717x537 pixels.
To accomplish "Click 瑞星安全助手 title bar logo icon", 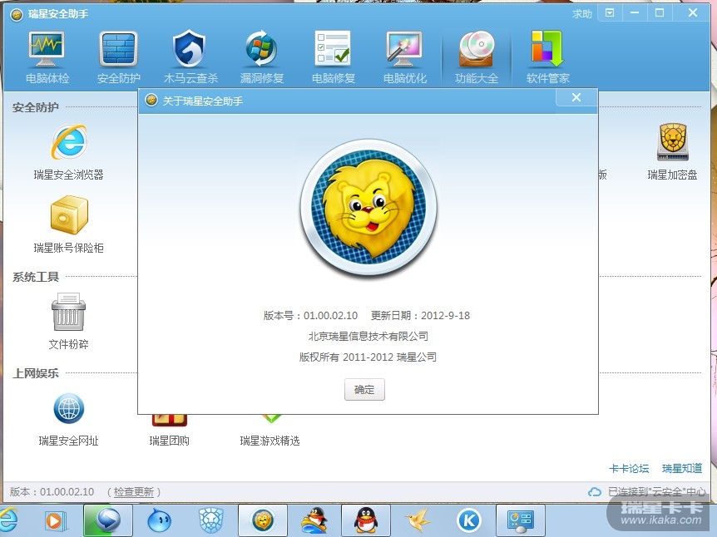I will pyautogui.click(x=17, y=15).
